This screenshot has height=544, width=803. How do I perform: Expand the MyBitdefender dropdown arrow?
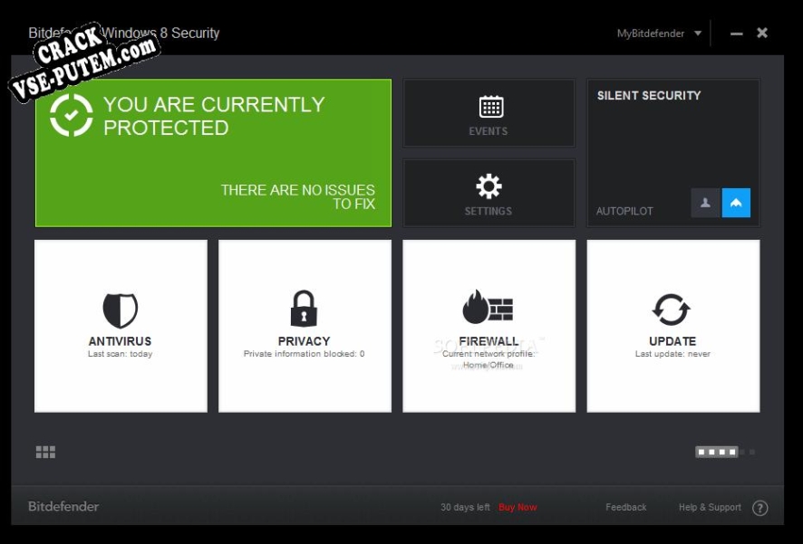[x=698, y=33]
